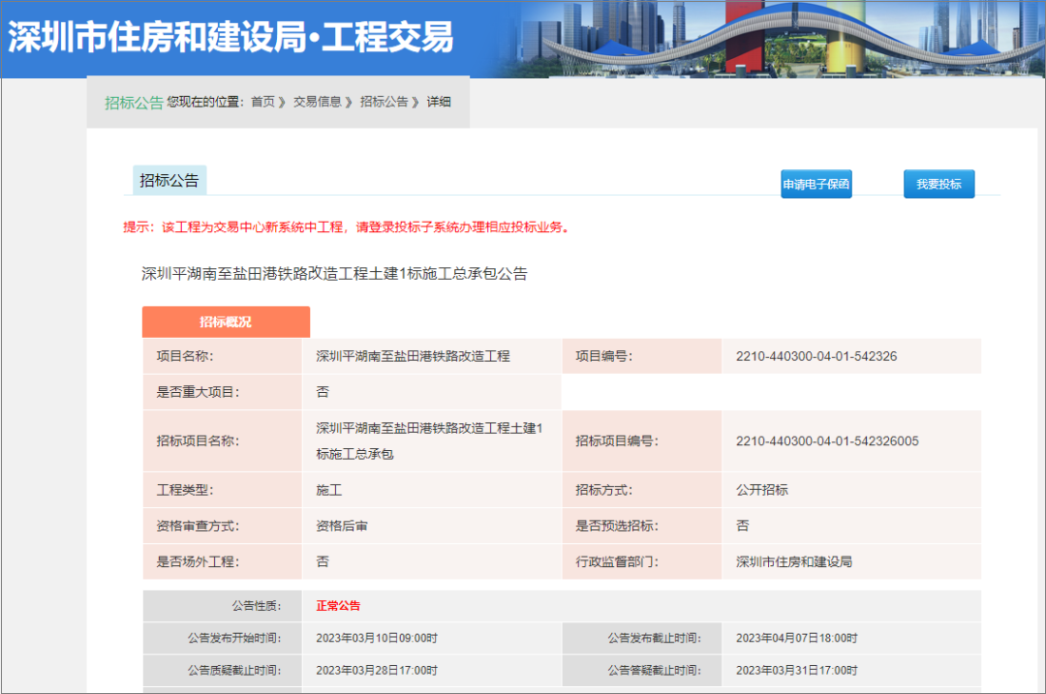Click the 土建1标施工总承包公告 announcement heading
The width and height of the screenshot is (1046, 694).
[x=334, y=274]
